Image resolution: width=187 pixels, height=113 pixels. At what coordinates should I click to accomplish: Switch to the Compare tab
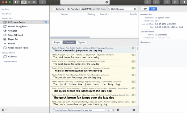(69, 42)
